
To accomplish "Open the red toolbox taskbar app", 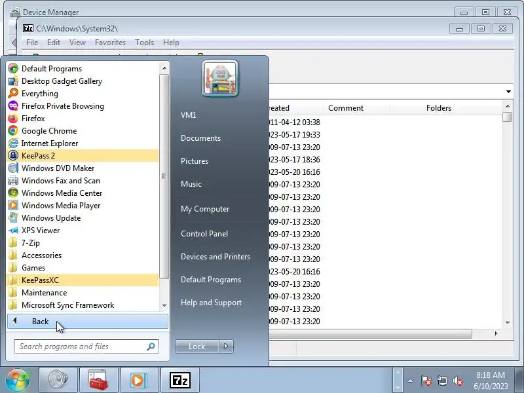I will pyautogui.click(x=99, y=380).
